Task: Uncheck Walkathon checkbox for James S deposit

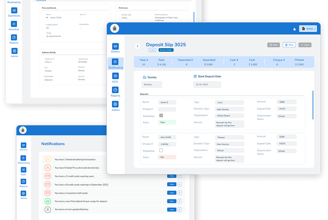Action: [161, 115]
